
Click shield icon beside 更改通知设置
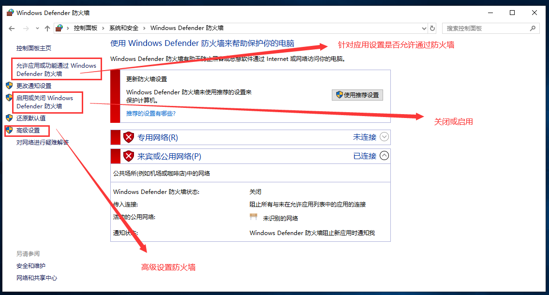coord(10,86)
